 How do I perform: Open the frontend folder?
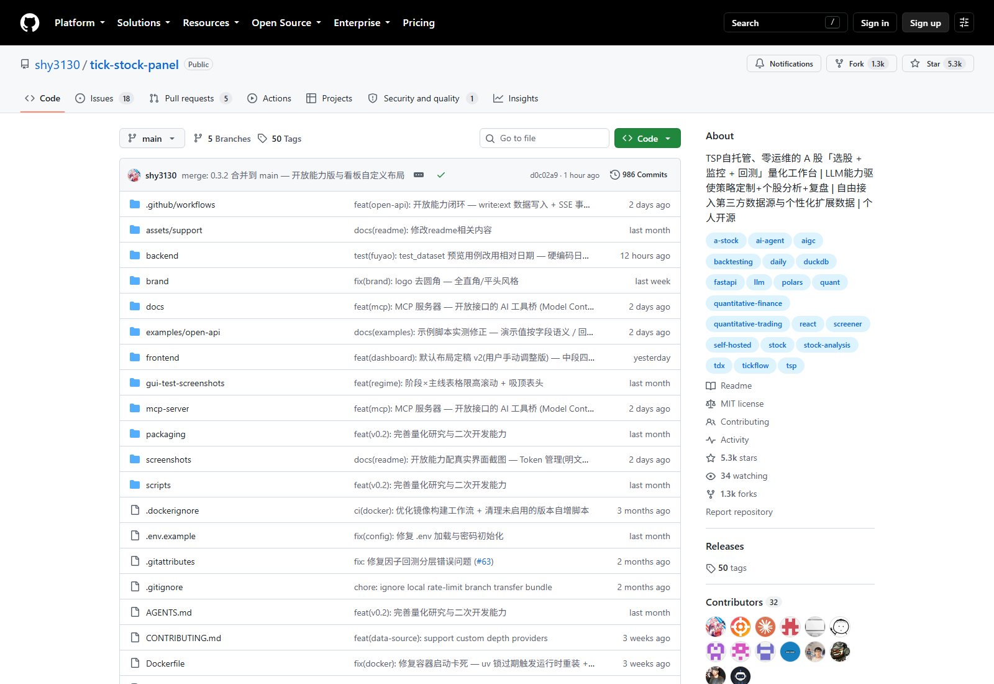point(162,358)
